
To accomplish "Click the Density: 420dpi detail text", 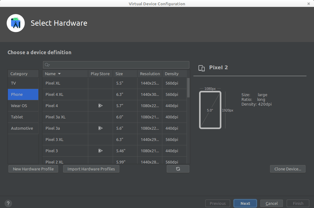I will [x=257, y=104].
